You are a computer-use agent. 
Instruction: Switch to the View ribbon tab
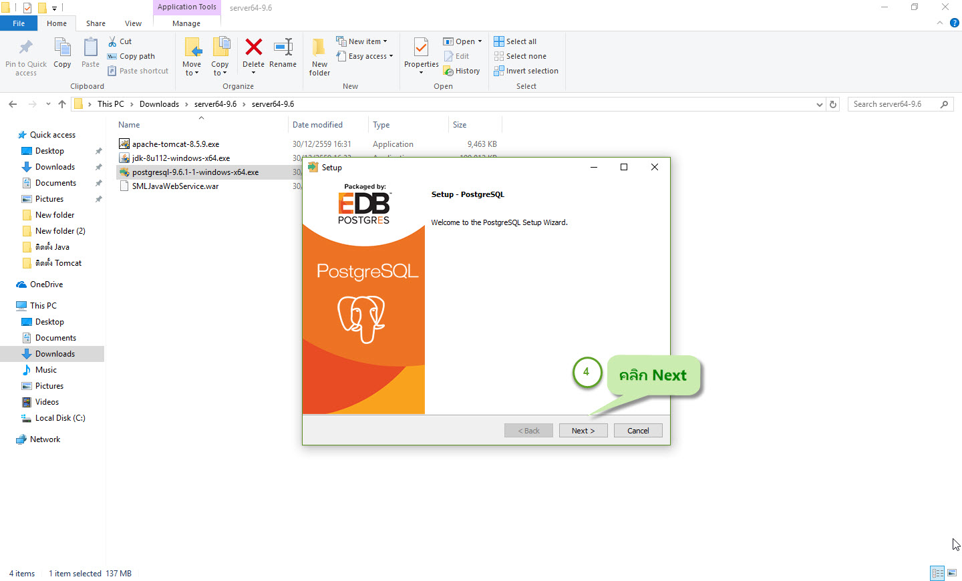click(x=133, y=23)
